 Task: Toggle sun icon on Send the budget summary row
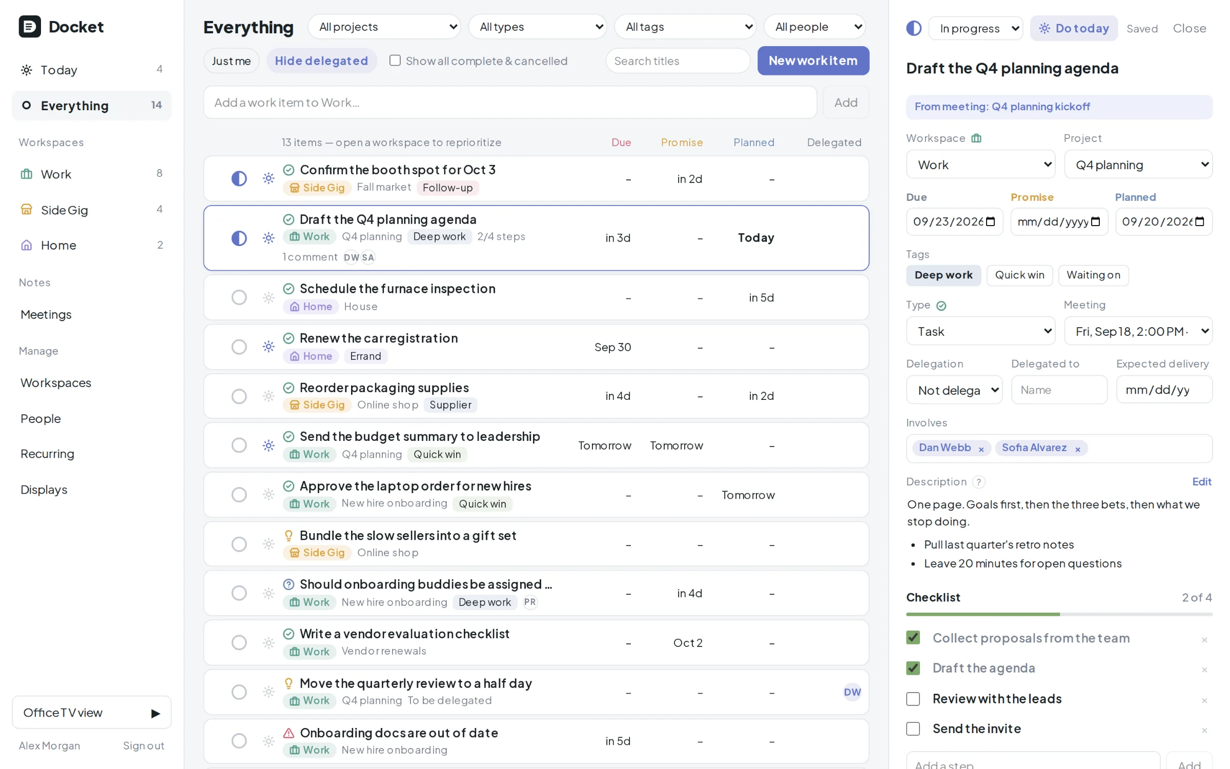pyautogui.click(x=269, y=446)
